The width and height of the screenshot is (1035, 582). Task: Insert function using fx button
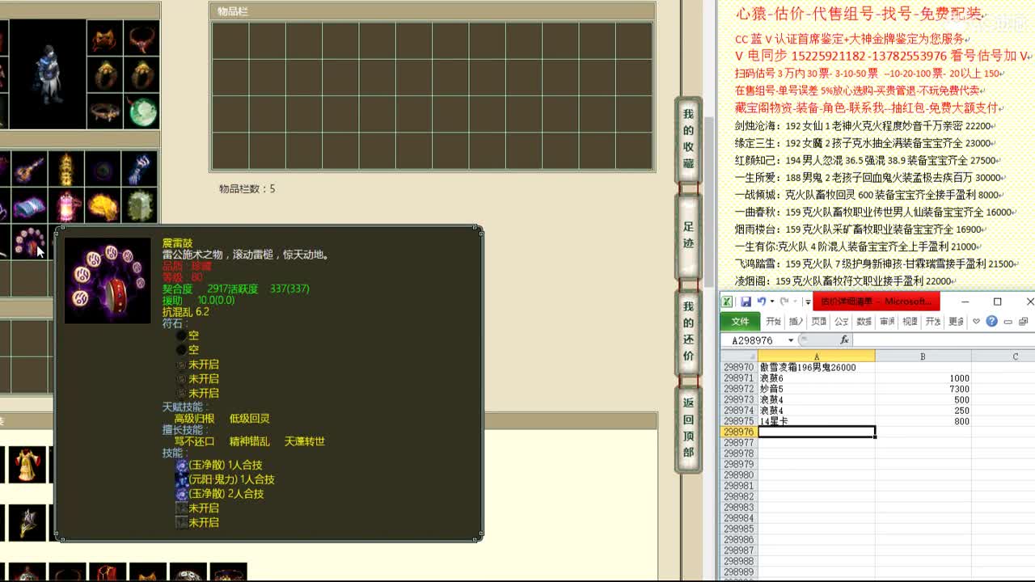tap(844, 340)
